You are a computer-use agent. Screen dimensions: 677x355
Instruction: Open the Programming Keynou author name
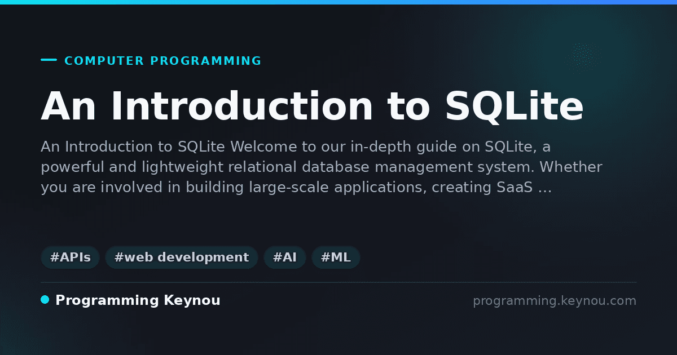click(x=138, y=300)
